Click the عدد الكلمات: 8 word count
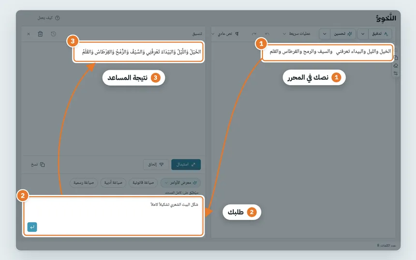This screenshot has width=416, height=260. (x=386, y=246)
